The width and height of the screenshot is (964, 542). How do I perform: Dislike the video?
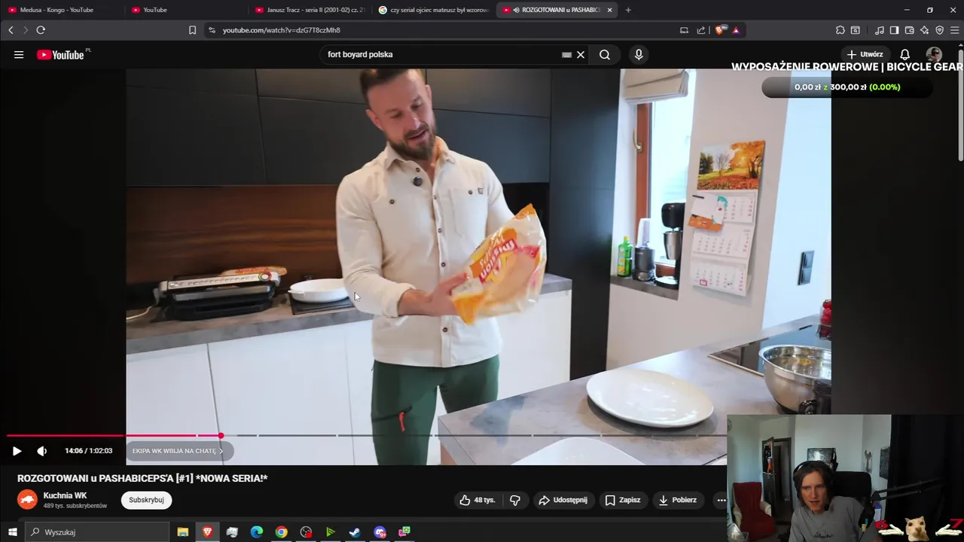click(515, 500)
